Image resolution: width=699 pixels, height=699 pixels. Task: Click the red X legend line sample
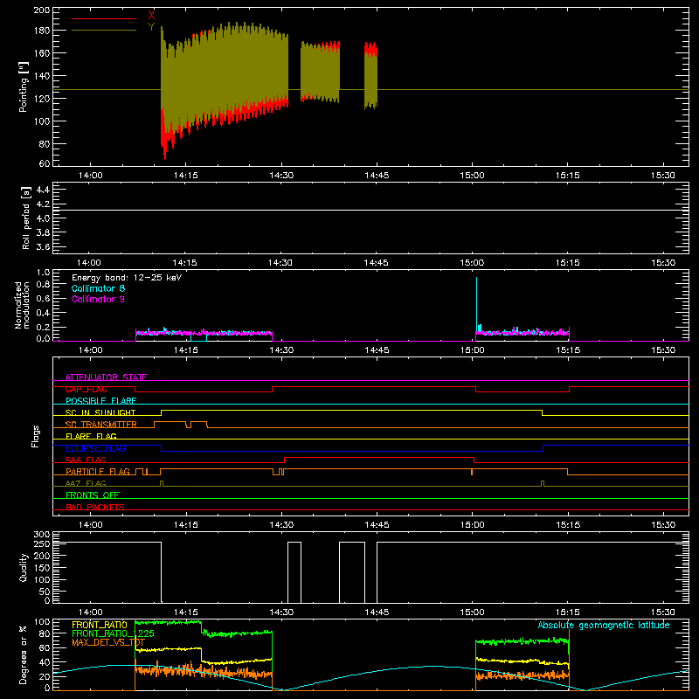click(x=103, y=18)
